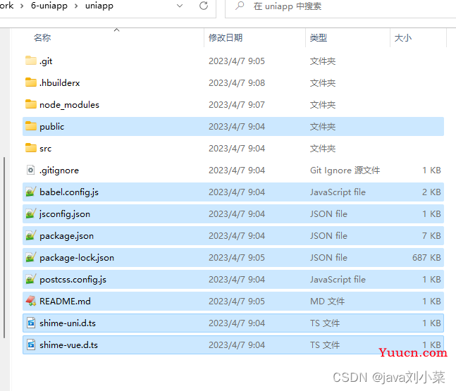
Task: Click the shime-vue.d.ts file icon
Action: pyautogui.click(x=31, y=345)
